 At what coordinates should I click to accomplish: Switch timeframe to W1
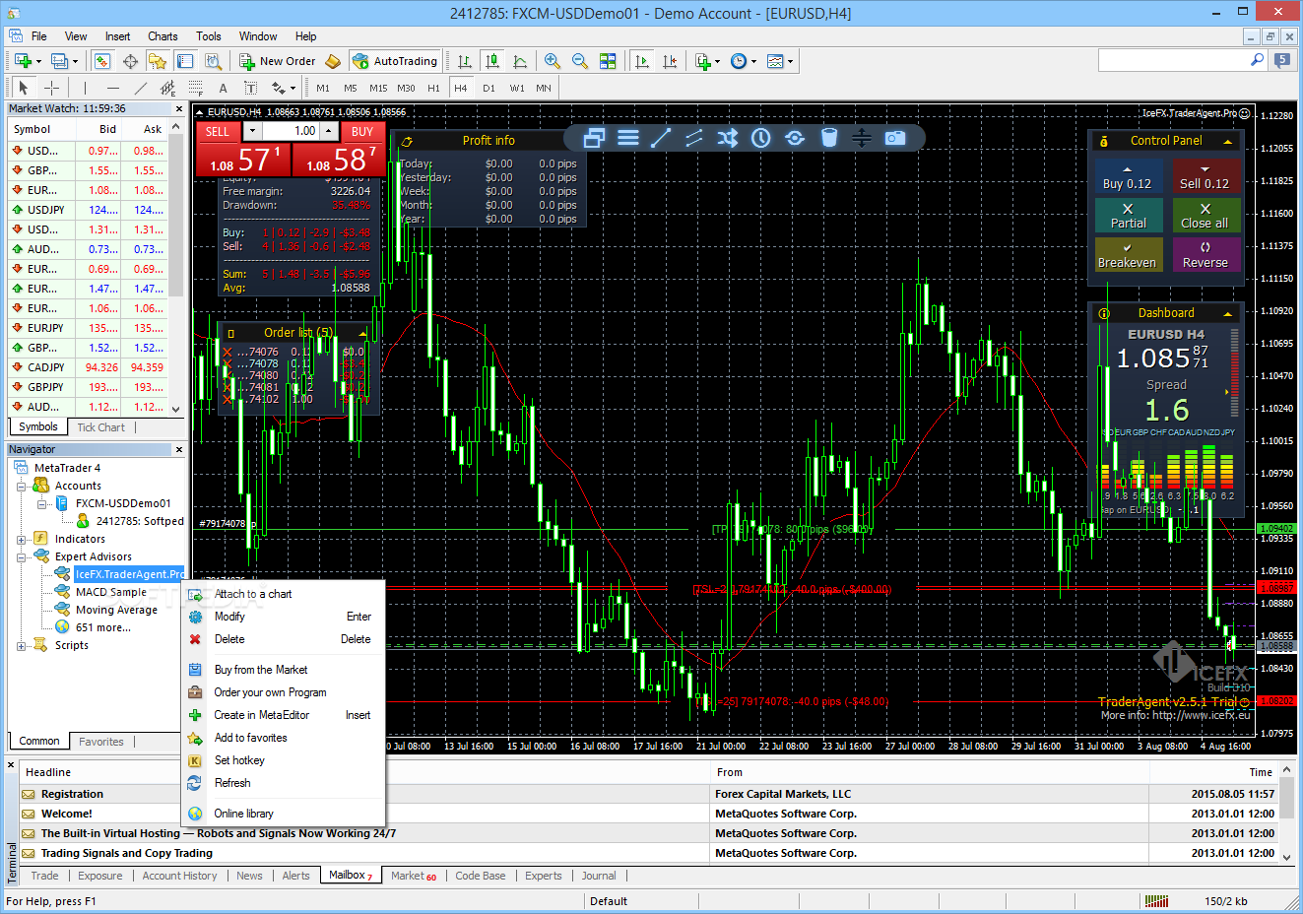coord(517,88)
